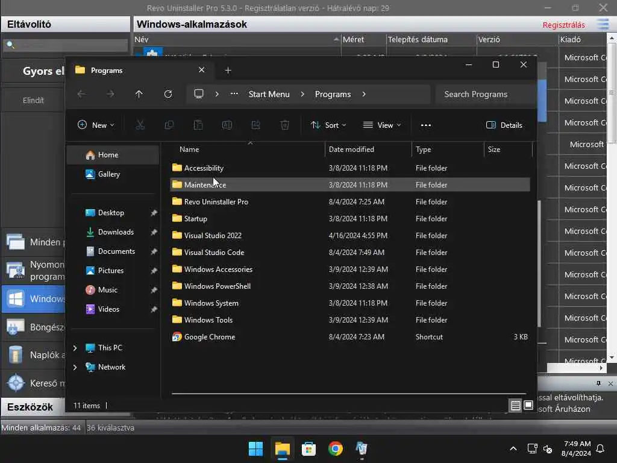Select Google Chrome shortcut
Image resolution: width=617 pixels, height=463 pixels.
350,337
